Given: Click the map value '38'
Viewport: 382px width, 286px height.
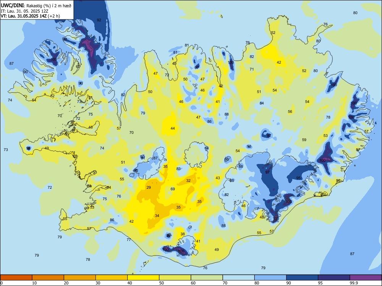Looking at the screenshot, I should [183, 234].
